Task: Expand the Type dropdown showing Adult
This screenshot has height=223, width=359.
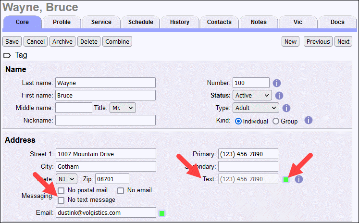Action: click(x=255, y=108)
